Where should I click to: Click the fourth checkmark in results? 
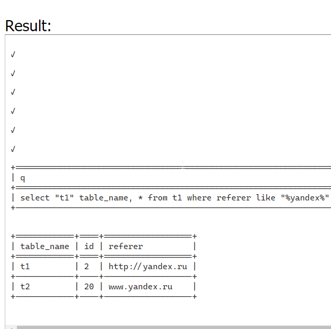pos(13,111)
